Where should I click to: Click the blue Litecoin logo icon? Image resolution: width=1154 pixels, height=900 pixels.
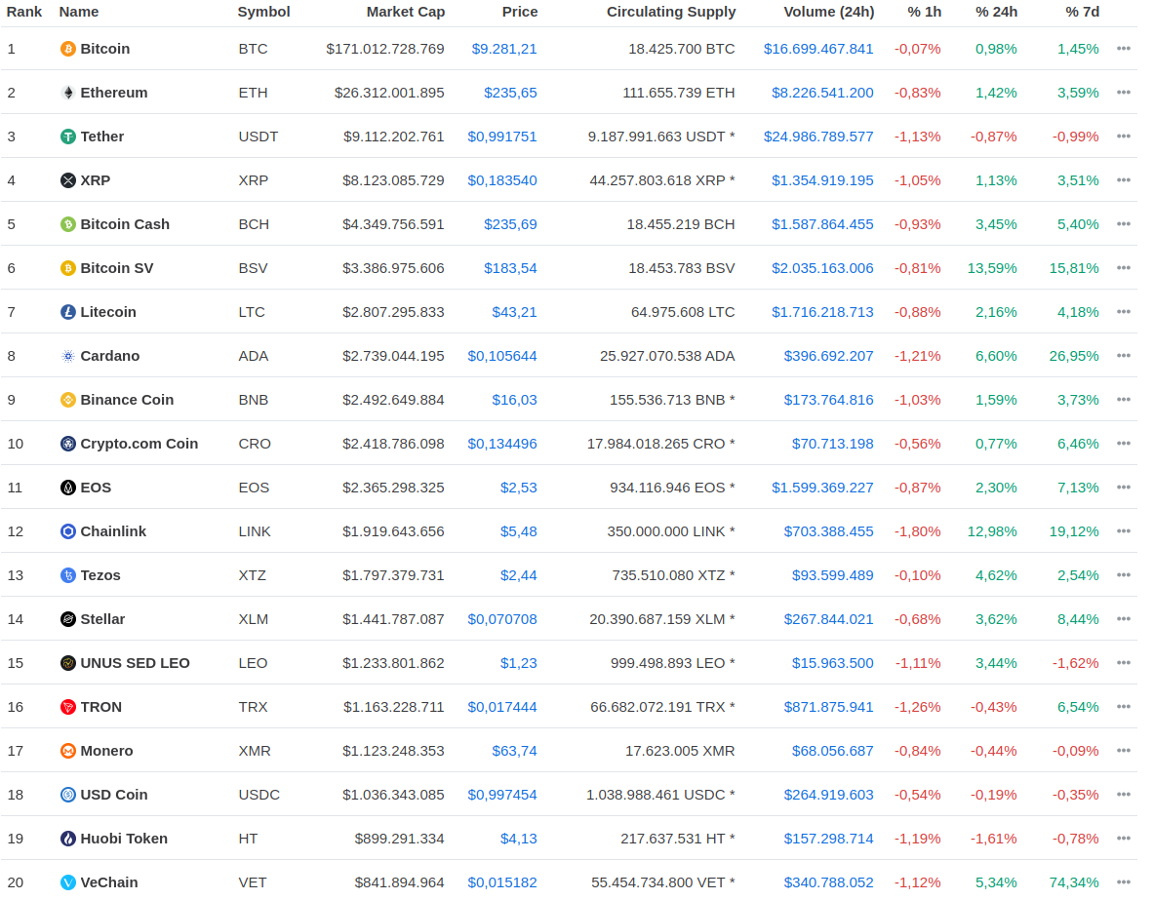pyautogui.click(x=67, y=312)
